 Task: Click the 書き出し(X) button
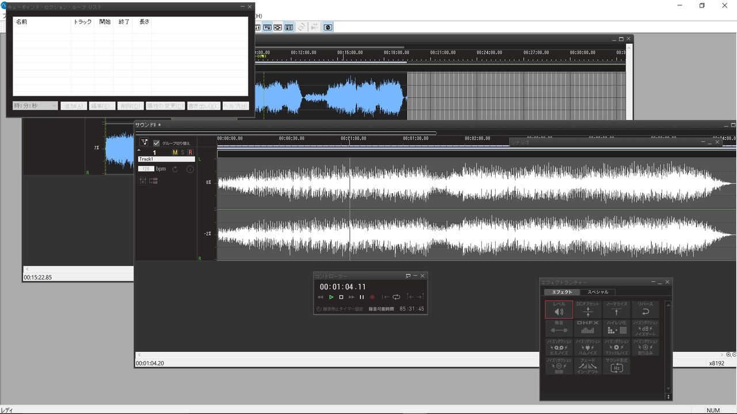(204, 106)
